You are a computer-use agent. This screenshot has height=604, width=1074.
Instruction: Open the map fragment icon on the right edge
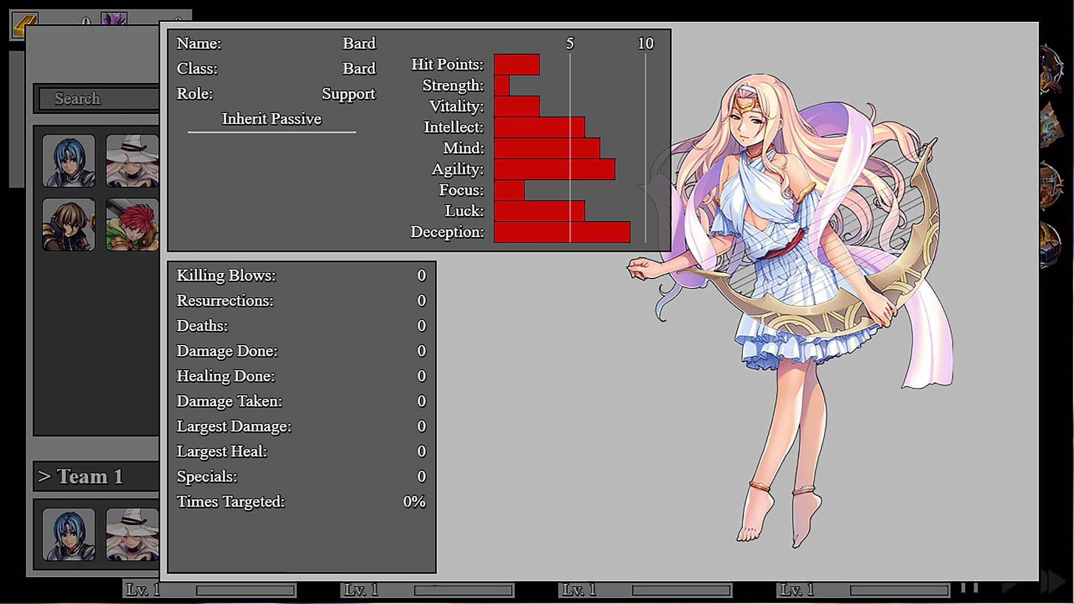pyautogui.click(x=1051, y=126)
